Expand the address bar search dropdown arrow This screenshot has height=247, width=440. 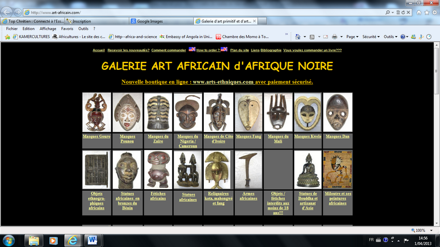pos(392,13)
